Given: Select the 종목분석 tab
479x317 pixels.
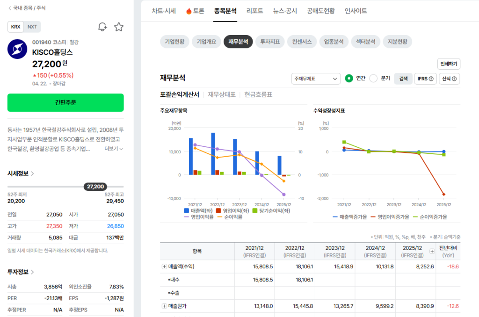Looking at the screenshot, I should pos(225,11).
